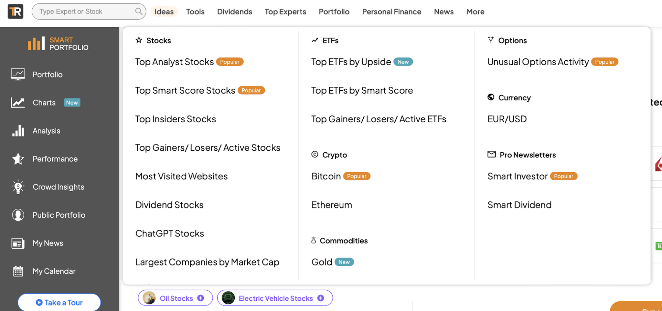The image size is (662, 311).
Task: Click the search magnifier icon
Action: [138, 12]
